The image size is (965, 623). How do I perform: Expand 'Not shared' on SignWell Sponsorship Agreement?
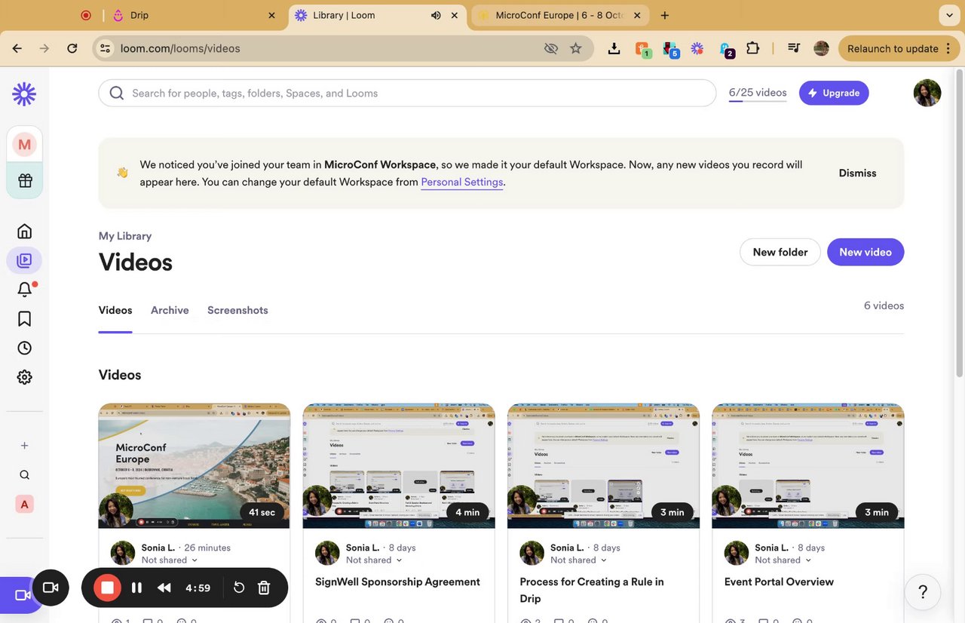(x=374, y=560)
